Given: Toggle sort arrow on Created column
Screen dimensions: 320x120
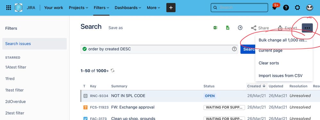Looking at the screenshot, I should (264, 86).
